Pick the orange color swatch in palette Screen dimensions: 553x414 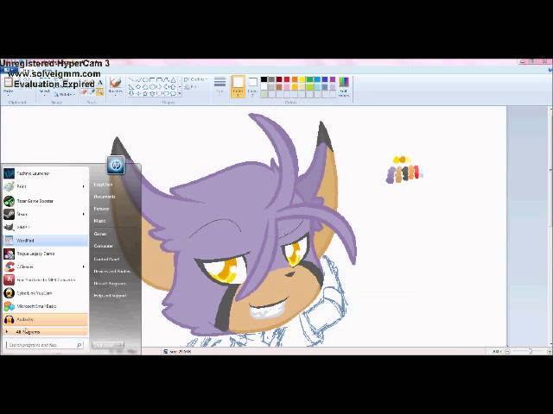pyautogui.click(x=295, y=79)
